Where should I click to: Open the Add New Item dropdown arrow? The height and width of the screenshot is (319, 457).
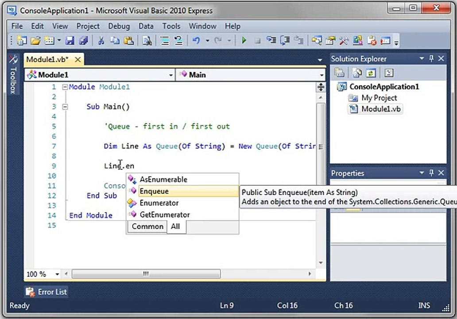pos(59,40)
